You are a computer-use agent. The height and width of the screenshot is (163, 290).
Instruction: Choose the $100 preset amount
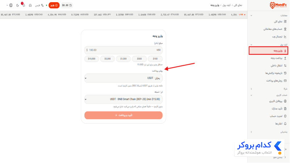pos(155,59)
